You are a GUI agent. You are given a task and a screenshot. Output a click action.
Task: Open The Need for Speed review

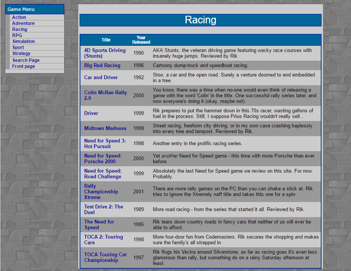(x=99, y=224)
